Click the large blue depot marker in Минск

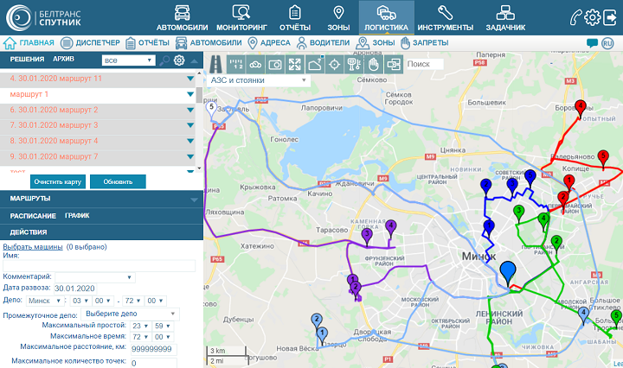click(508, 272)
